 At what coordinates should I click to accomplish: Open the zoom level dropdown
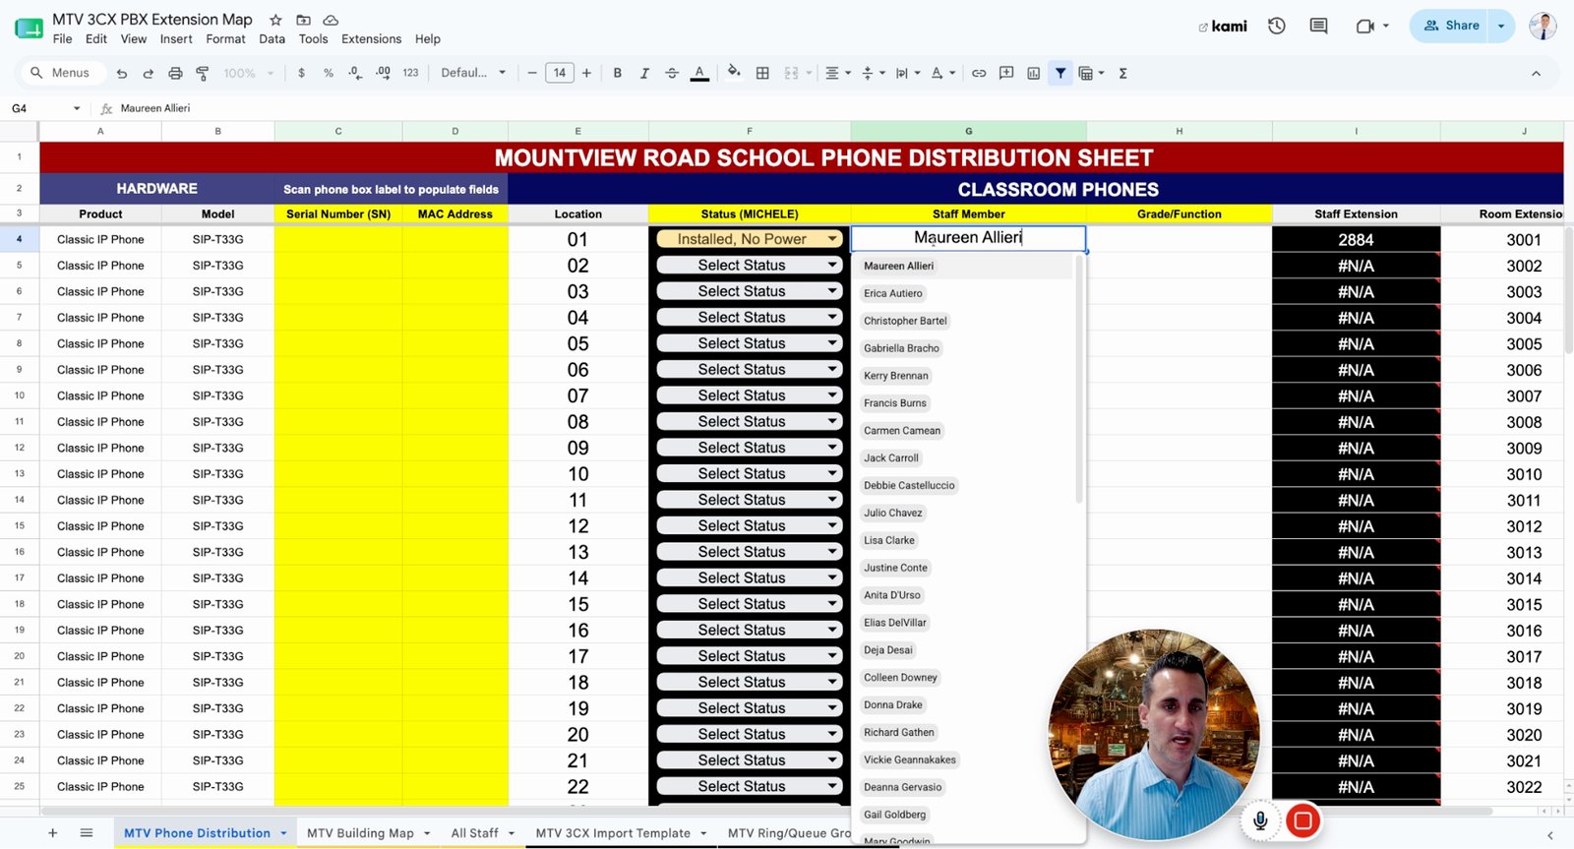248,73
